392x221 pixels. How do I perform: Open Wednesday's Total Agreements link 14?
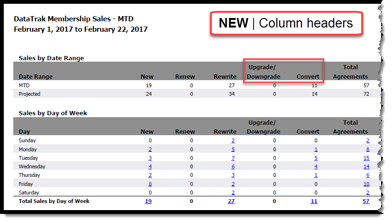(366, 167)
